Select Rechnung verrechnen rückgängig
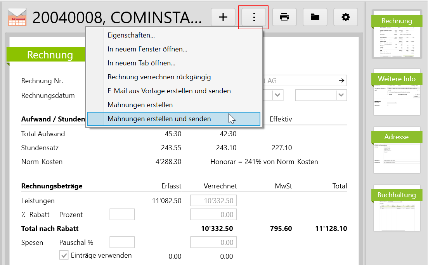The height and width of the screenshot is (265, 428). pyautogui.click(x=159, y=77)
